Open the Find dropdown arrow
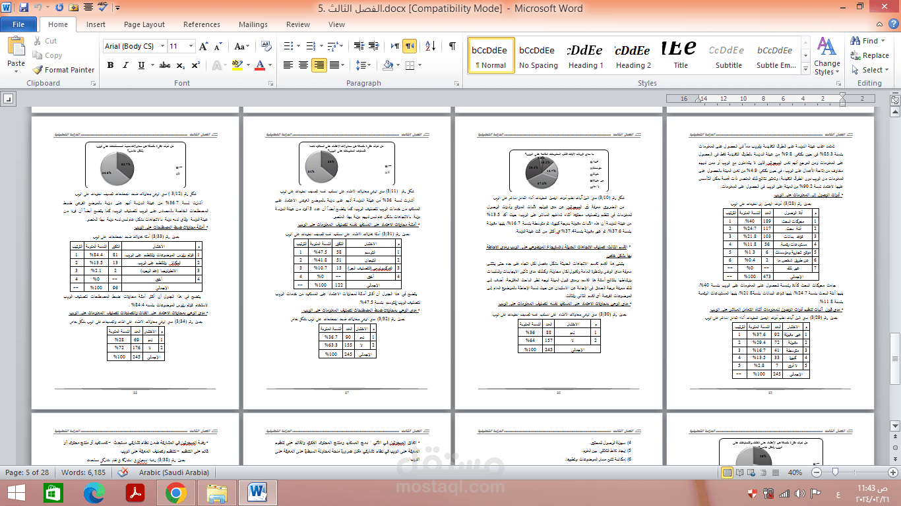The width and height of the screenshot is (901, 506). click(x=884, y=41)
